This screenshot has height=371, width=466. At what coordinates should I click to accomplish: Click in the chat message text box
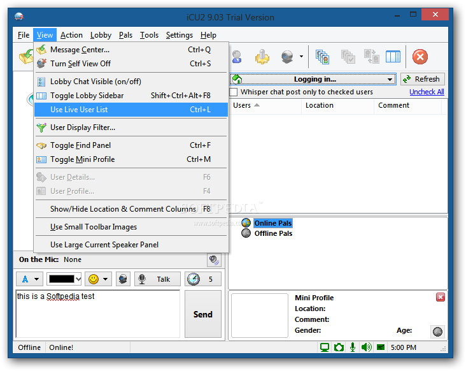tap(98, 314)
